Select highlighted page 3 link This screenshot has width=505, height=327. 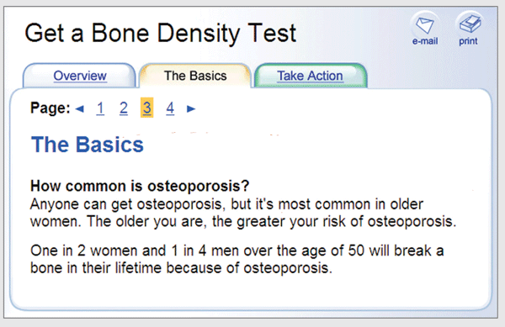[146, 108]
